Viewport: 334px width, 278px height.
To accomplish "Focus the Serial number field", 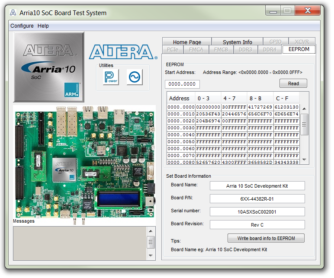I will coord(257,212).
